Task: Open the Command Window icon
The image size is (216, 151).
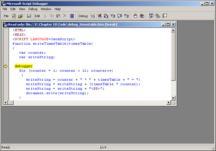Action: point(165,16)
